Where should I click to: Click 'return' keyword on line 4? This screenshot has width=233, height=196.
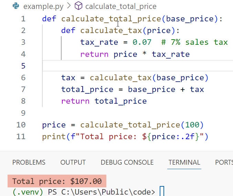tap(94, 54)
